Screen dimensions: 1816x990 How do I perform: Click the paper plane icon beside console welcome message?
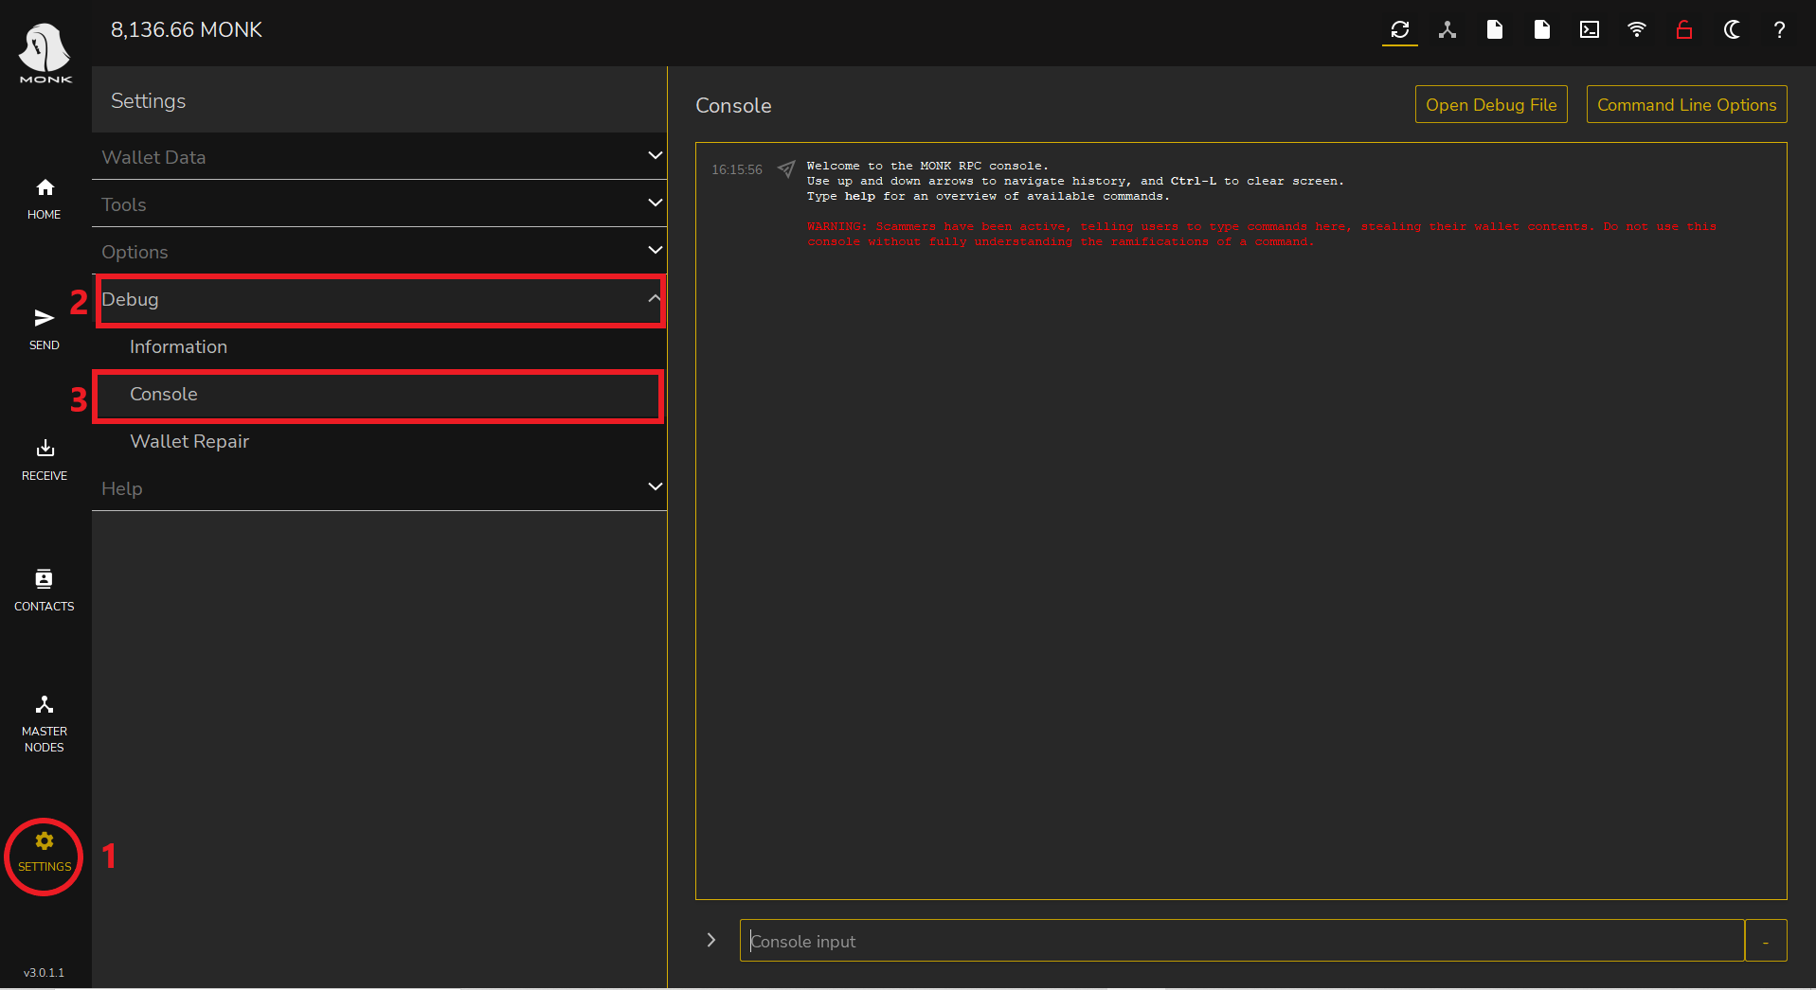[786, 169]
